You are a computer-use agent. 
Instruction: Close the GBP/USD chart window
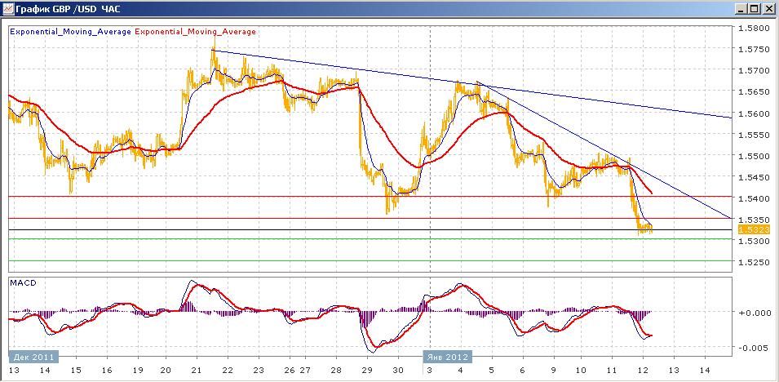pos(768,9)
